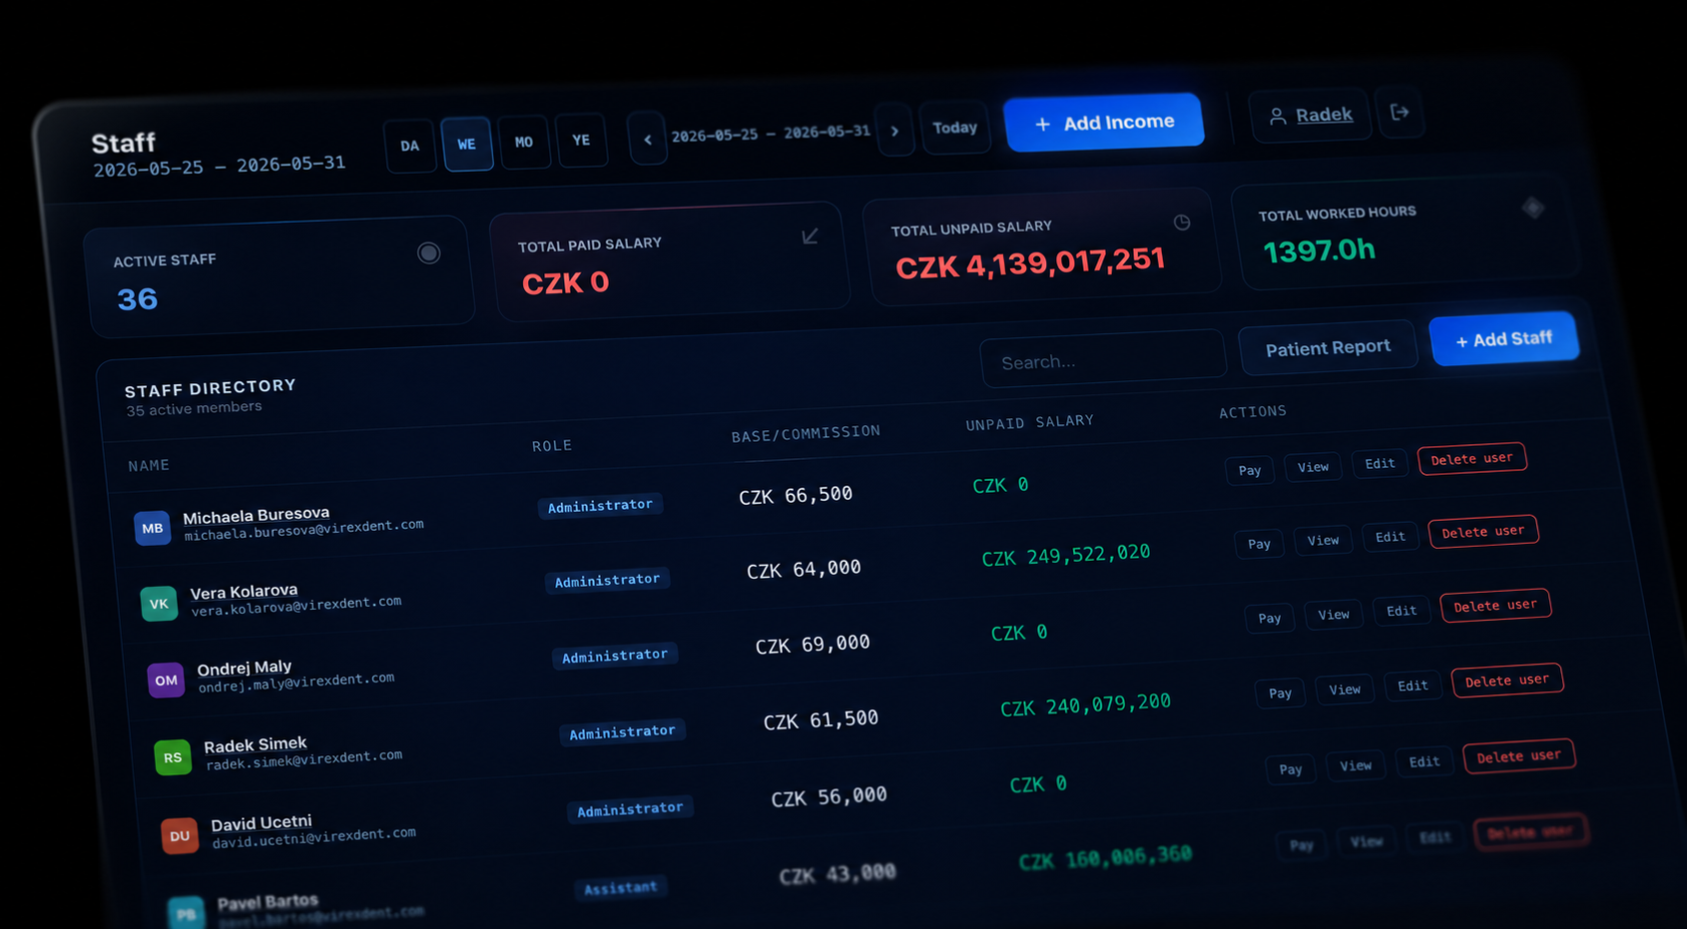1687x929 pixels.
Task: View Vera Kolarova's details
Action: click(1324, 541)
